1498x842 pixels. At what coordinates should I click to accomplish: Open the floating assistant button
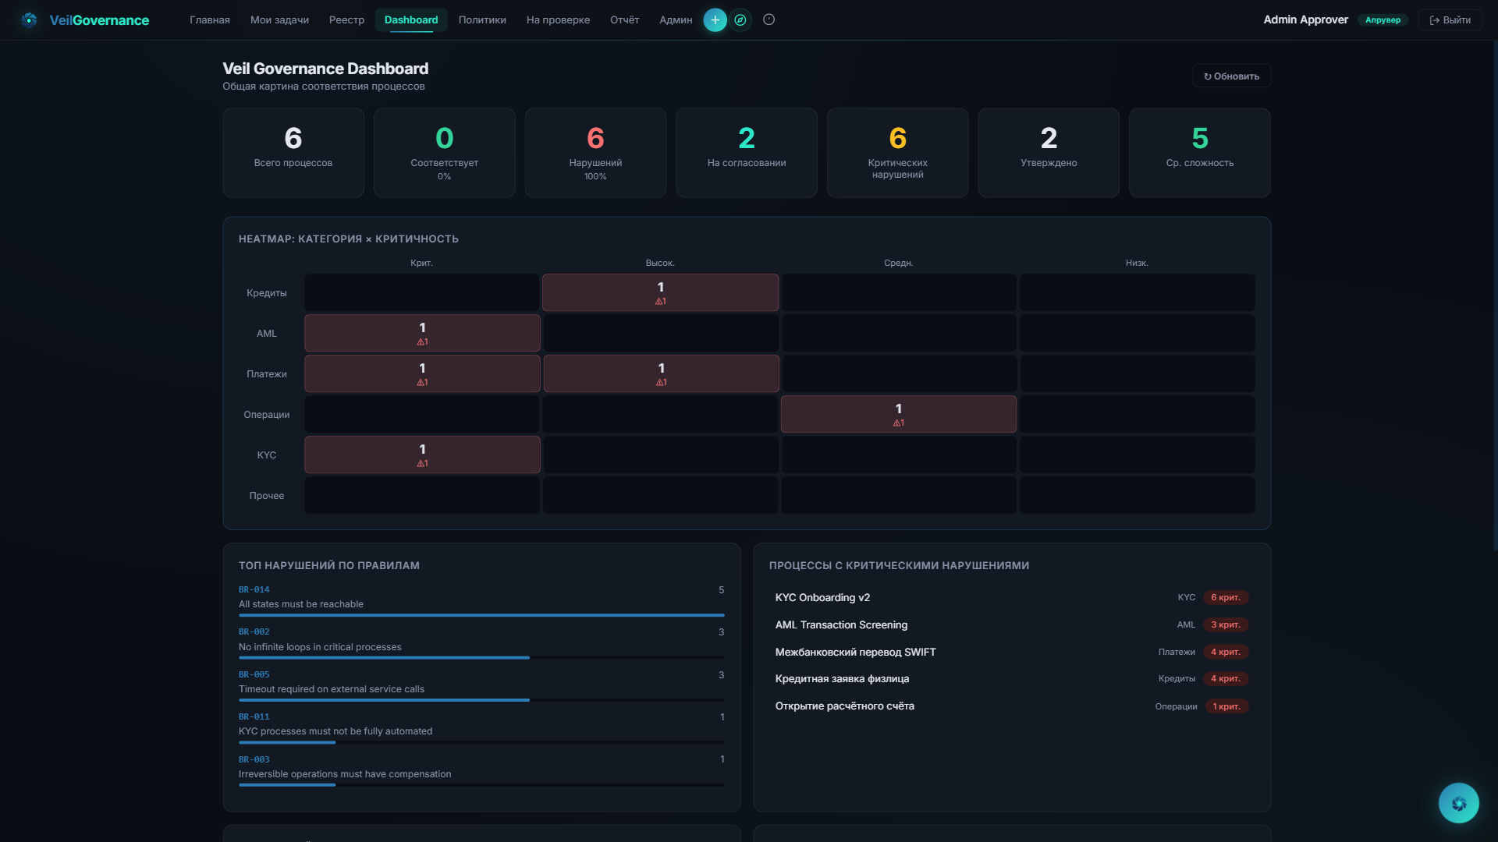pyautogui.click(x=1458, y=803)
